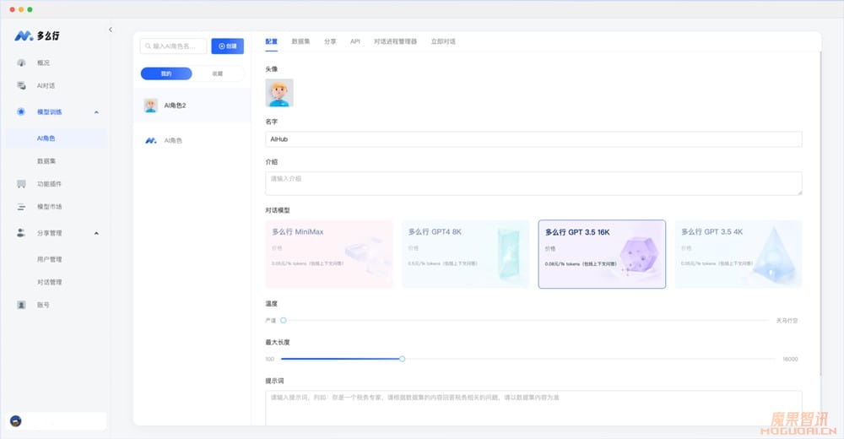Image resolution: width=844 pixels, height=439 pixels.
Task: Choose the 多么行 MiniMax model card
Action: coord(329,254)
